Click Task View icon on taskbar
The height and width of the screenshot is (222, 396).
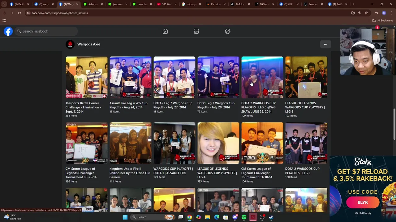pyautogui.click(x=181, y=217)
